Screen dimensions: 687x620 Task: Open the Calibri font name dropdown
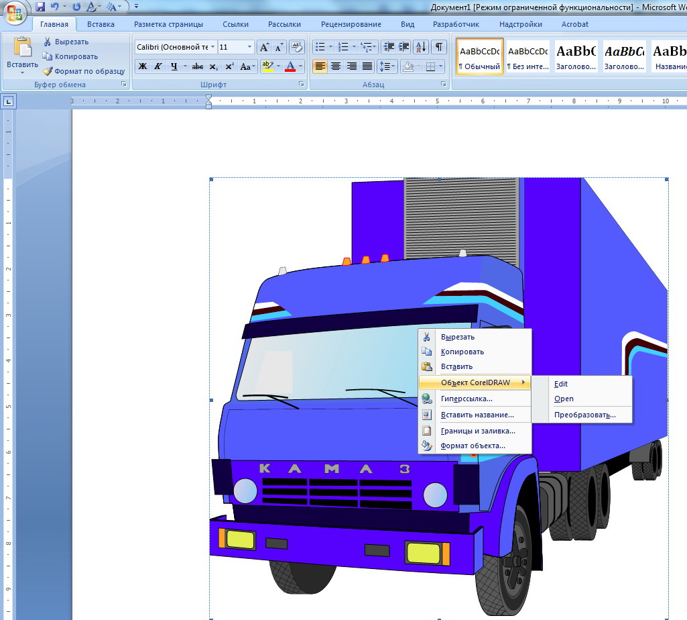213,47
